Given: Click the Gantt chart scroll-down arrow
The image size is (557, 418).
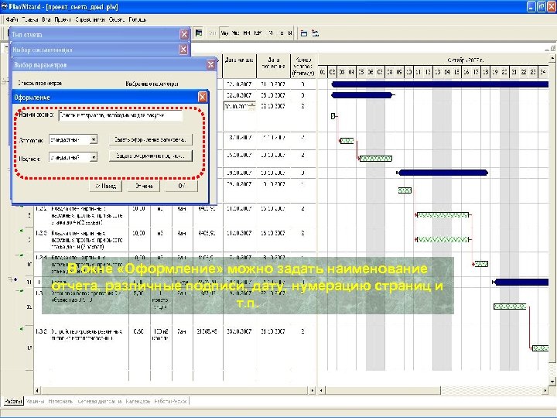Looking at the screenshot, I should click(552, 382).
